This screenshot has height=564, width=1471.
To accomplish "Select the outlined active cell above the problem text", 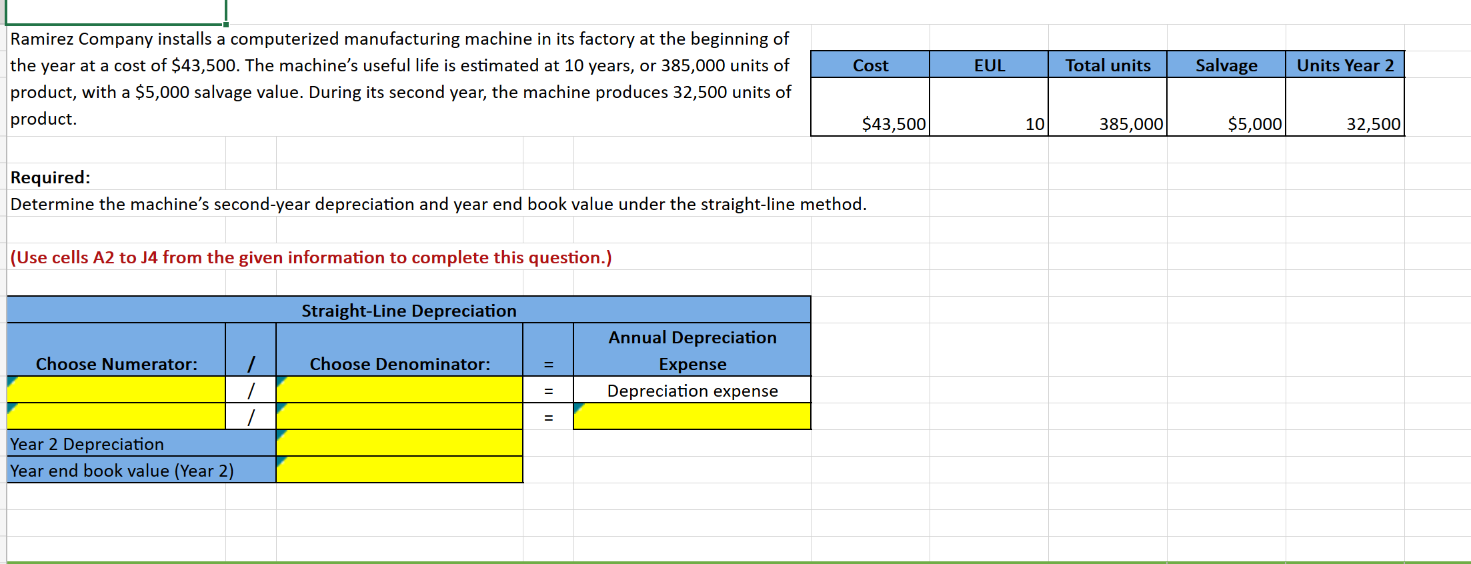I will coord(116,11).
